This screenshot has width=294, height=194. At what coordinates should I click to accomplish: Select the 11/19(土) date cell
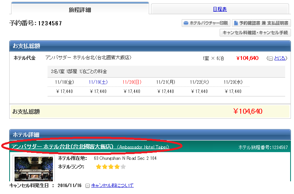click(98, 82)
